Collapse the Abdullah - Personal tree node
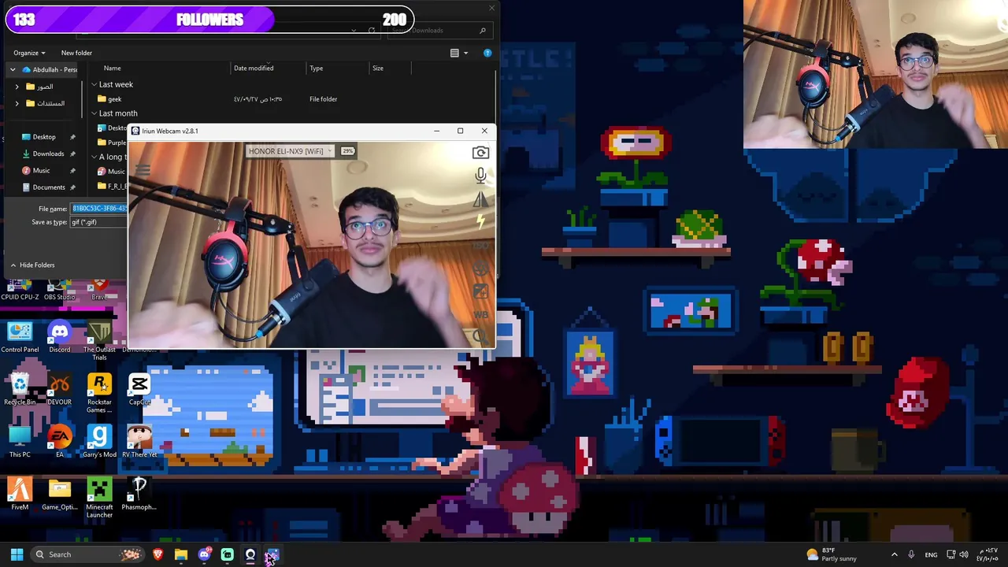The height and width of the screenshot is (567, 1008). (13, 69)
